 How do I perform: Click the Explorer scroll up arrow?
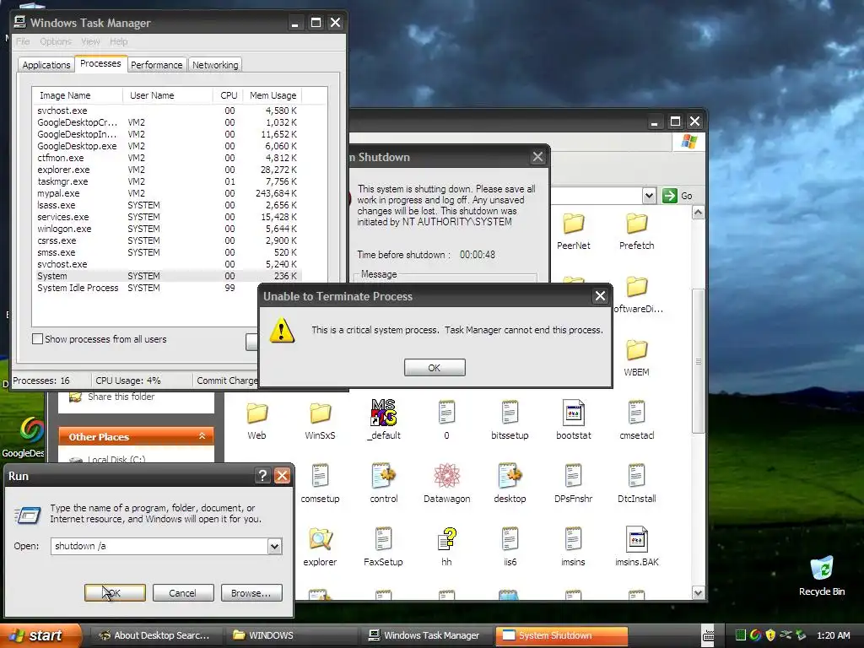[698, 213]
